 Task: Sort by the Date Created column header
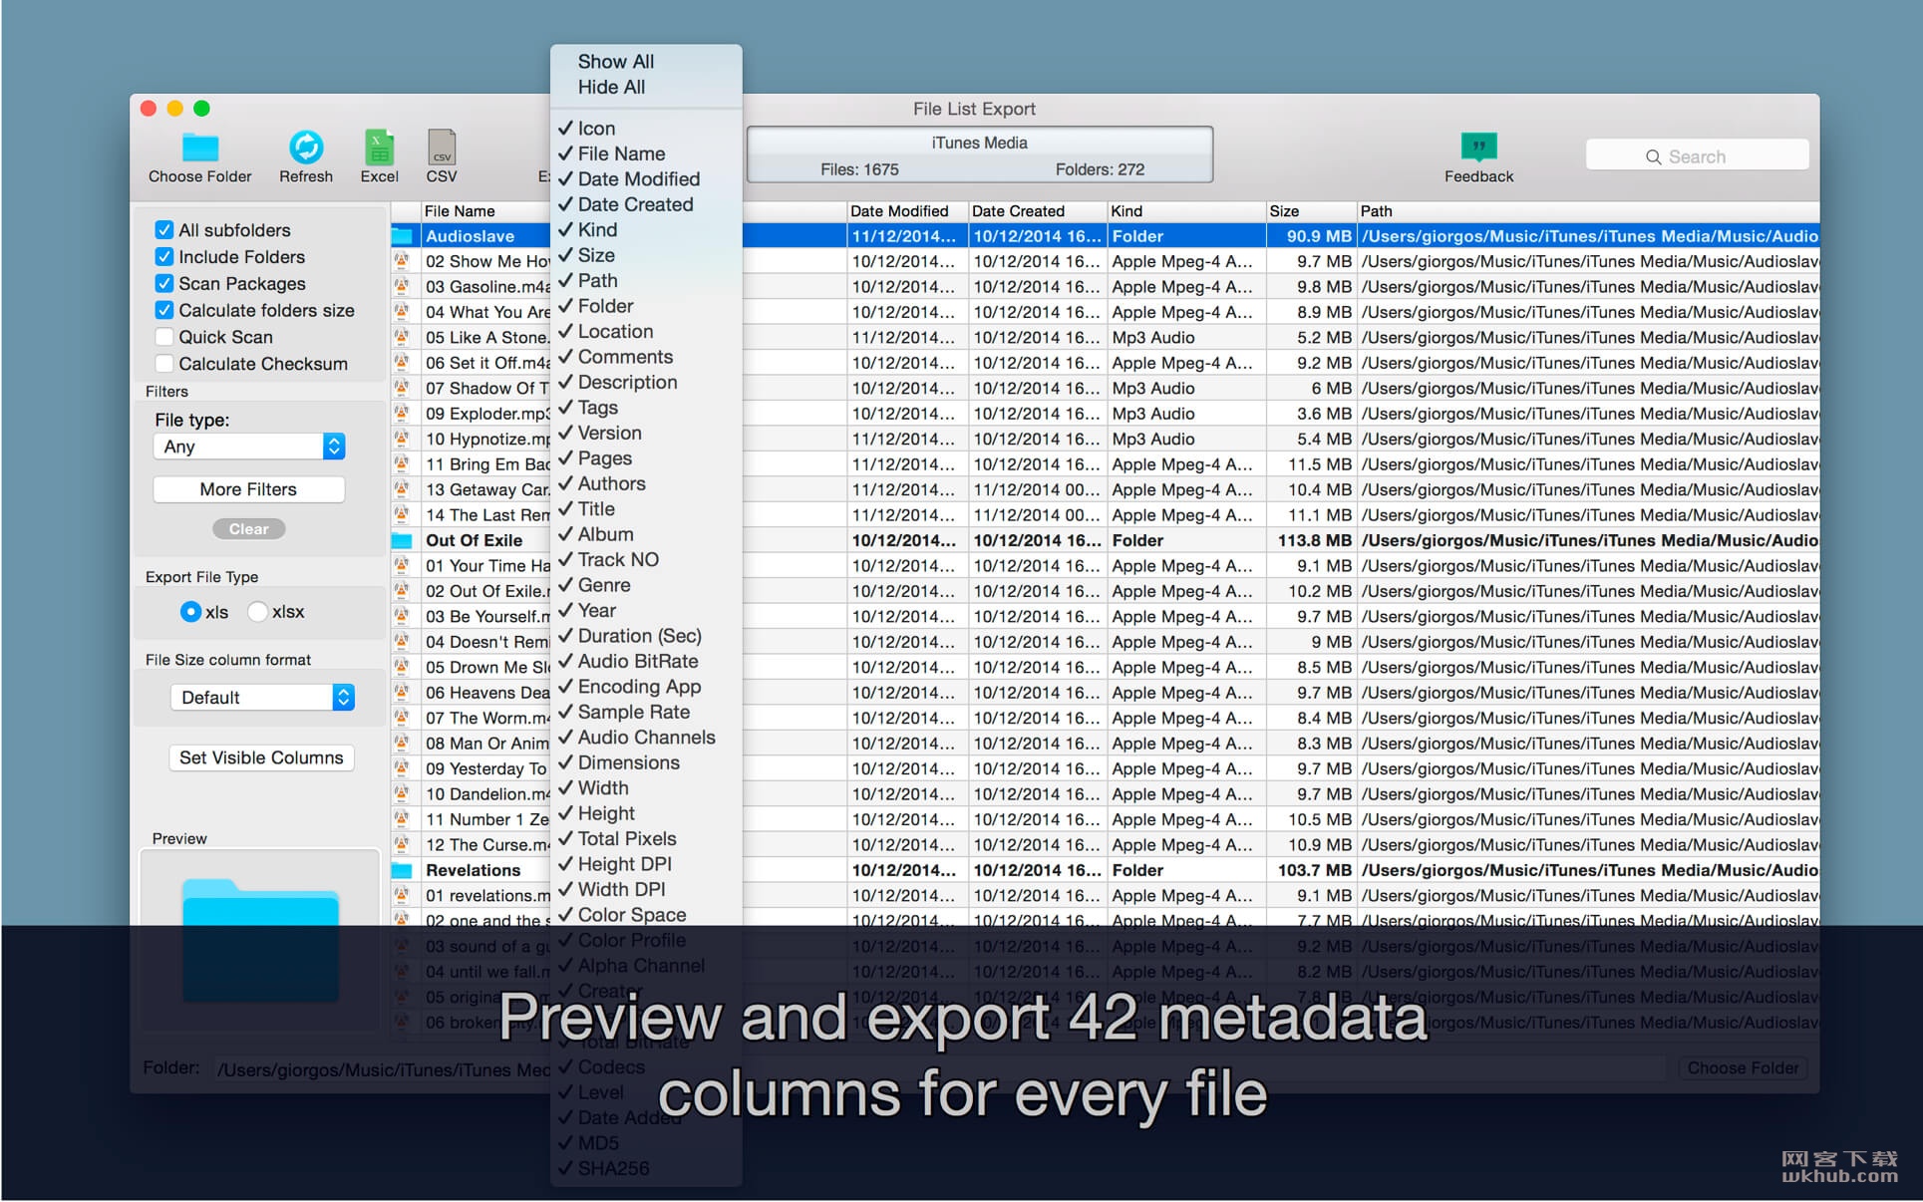click(1036, 211)
